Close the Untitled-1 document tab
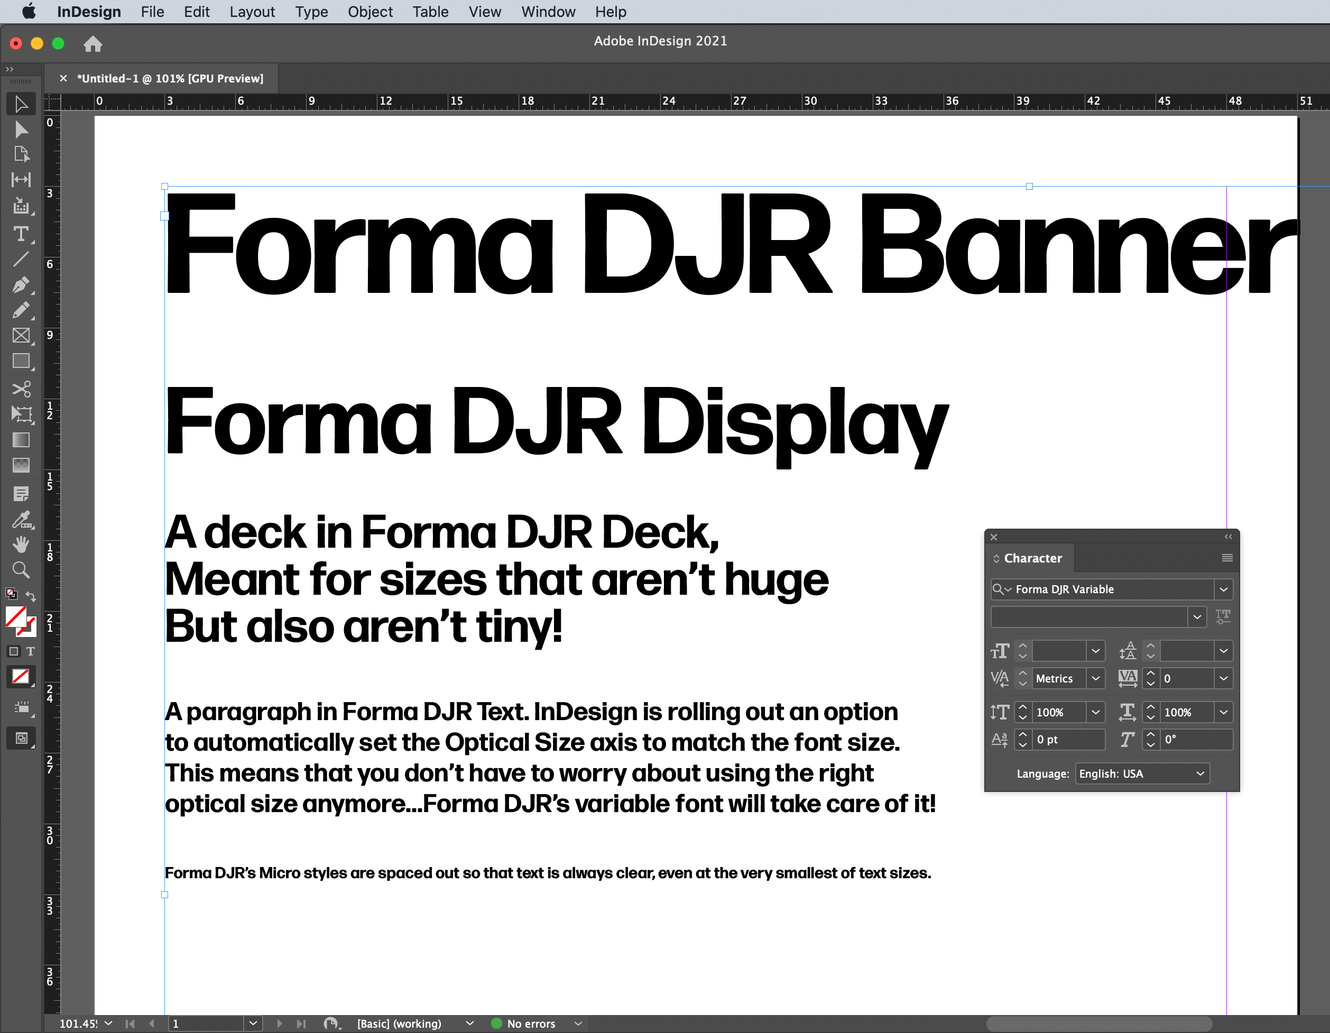 [63, 78]
